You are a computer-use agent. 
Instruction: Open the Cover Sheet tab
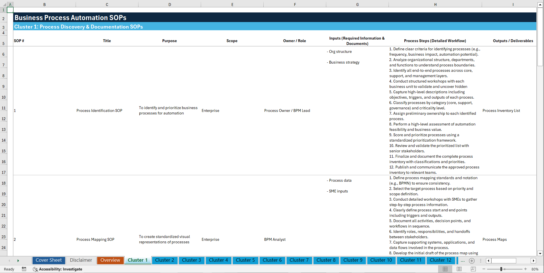[x=49, y=260]
